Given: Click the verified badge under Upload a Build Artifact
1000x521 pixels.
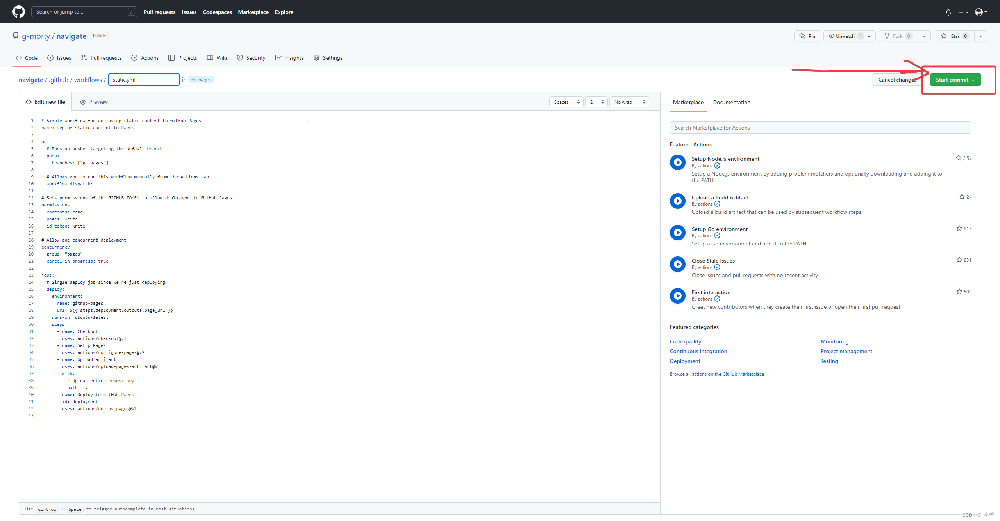Looking at the screenshot, I should 717,204.
